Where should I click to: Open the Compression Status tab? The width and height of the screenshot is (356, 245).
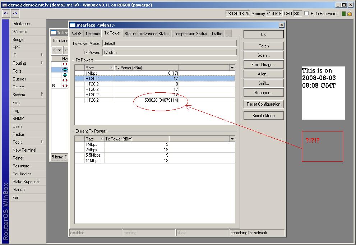click(190, 34)
